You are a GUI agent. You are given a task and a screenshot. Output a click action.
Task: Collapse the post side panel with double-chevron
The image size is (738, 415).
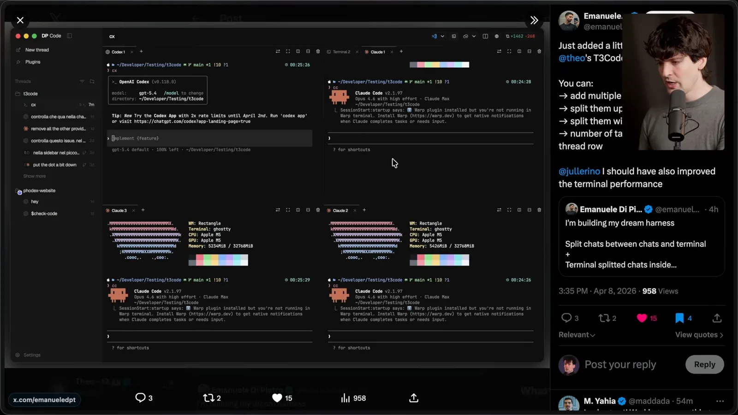tap(534, 20)
